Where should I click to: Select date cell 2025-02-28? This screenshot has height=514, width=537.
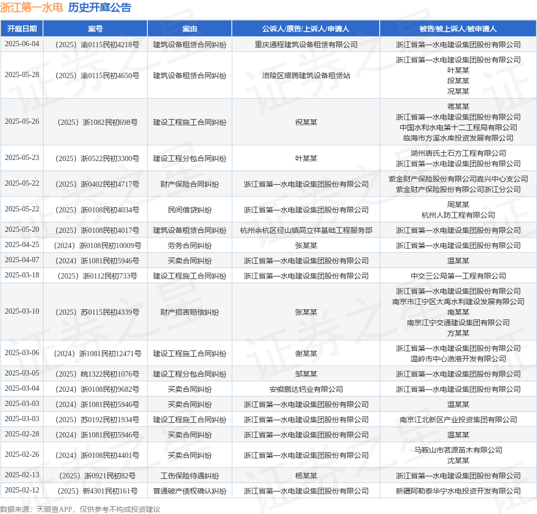tap(22, 434)
